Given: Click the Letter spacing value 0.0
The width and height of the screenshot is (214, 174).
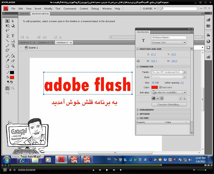Looking at the screenshot, I should tap(182, 83).
